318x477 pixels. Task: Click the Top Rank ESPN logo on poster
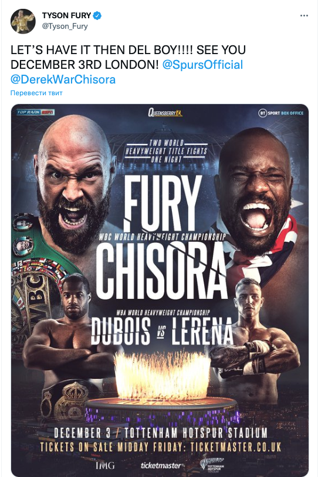(x=36, y=112)
